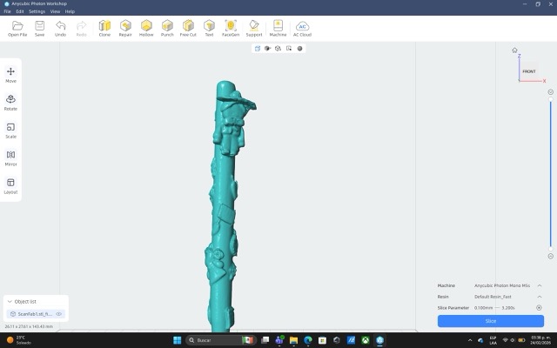
Task: Open the File menu
Action: (7, 11)
